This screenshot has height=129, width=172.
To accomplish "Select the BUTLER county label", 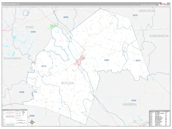I will [x=67, y=83].
